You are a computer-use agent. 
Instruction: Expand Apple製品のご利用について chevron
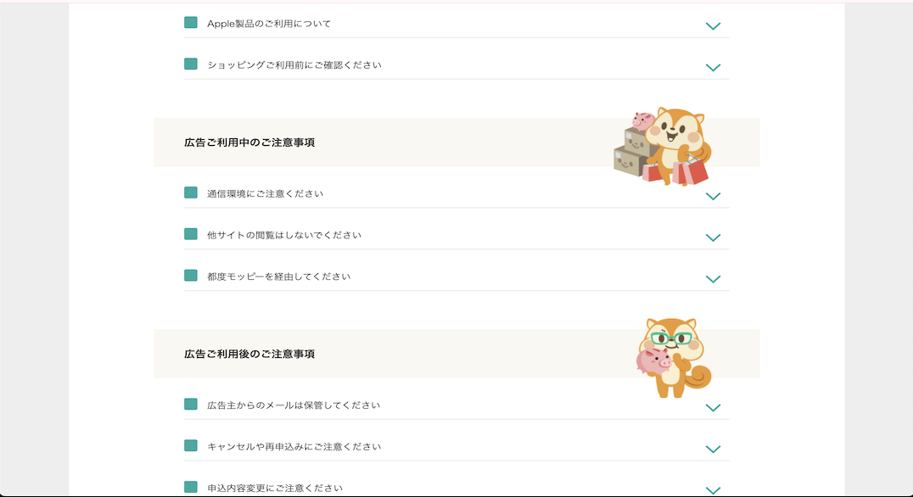(713, 26)
